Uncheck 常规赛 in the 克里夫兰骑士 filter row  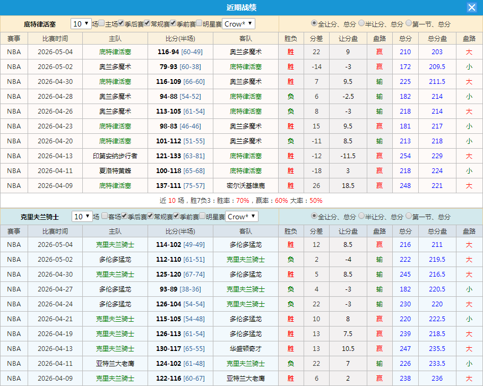pyautogui.click(x=150, y=216)
